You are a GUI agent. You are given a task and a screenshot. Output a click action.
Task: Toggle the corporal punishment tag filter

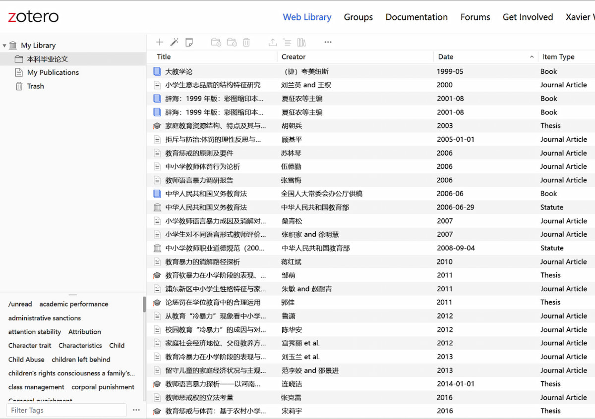[103, 387]
